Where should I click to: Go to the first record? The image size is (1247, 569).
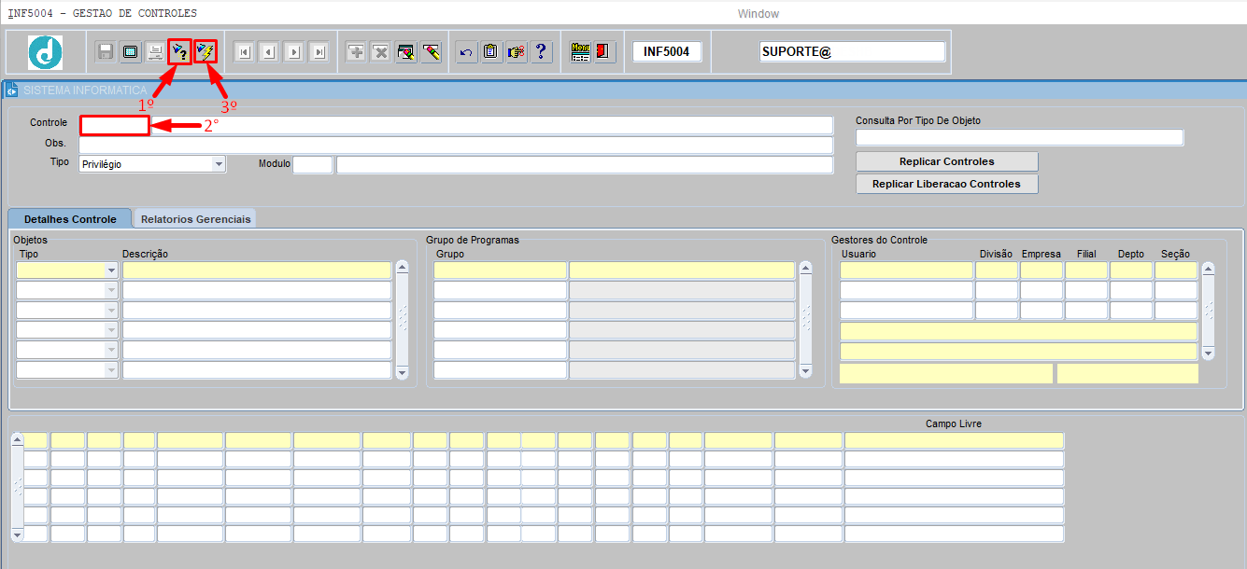(244, 52)
